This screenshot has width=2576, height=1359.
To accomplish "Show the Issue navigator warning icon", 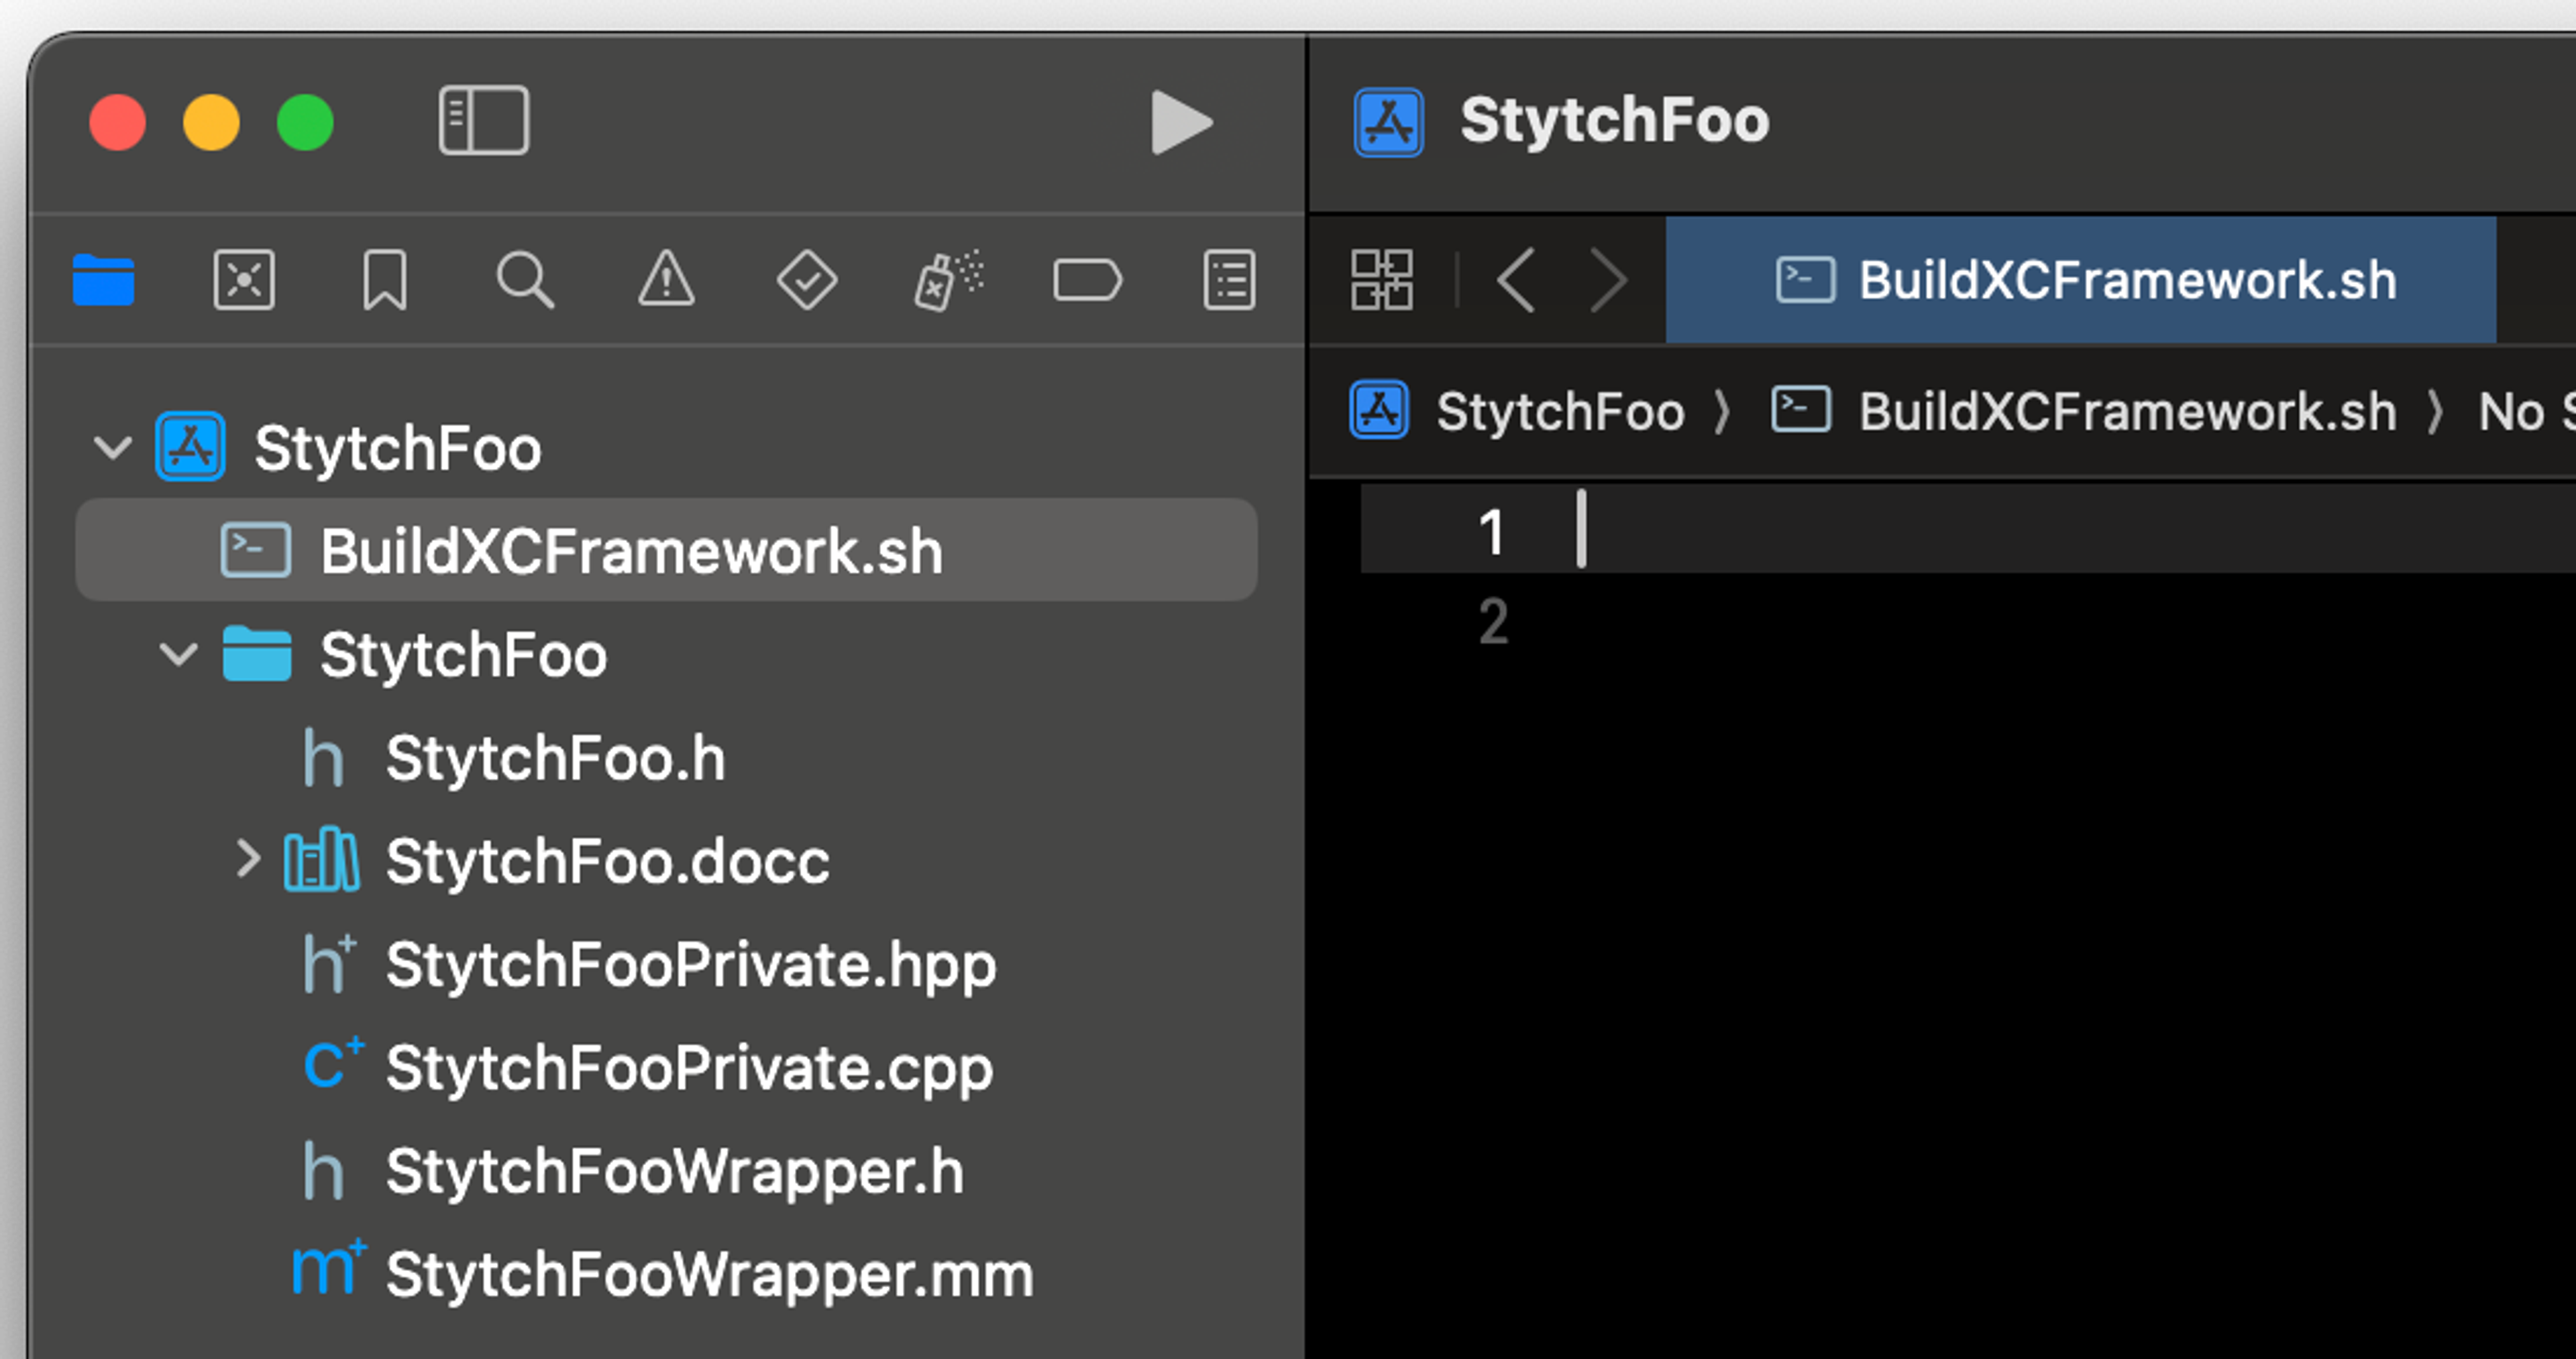I will pyautogui.click(x=666, y=281).
